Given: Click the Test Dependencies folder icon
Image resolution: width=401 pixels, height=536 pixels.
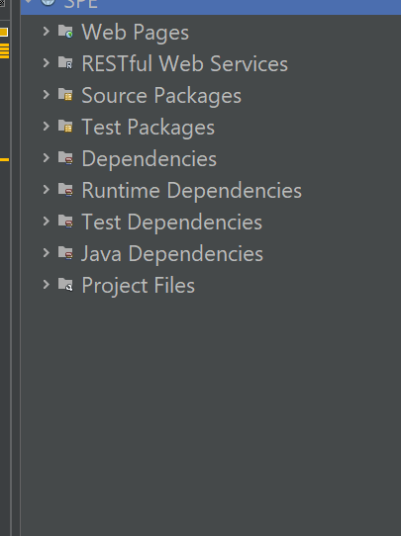Looking at the screenshot, I should (65, 222).
